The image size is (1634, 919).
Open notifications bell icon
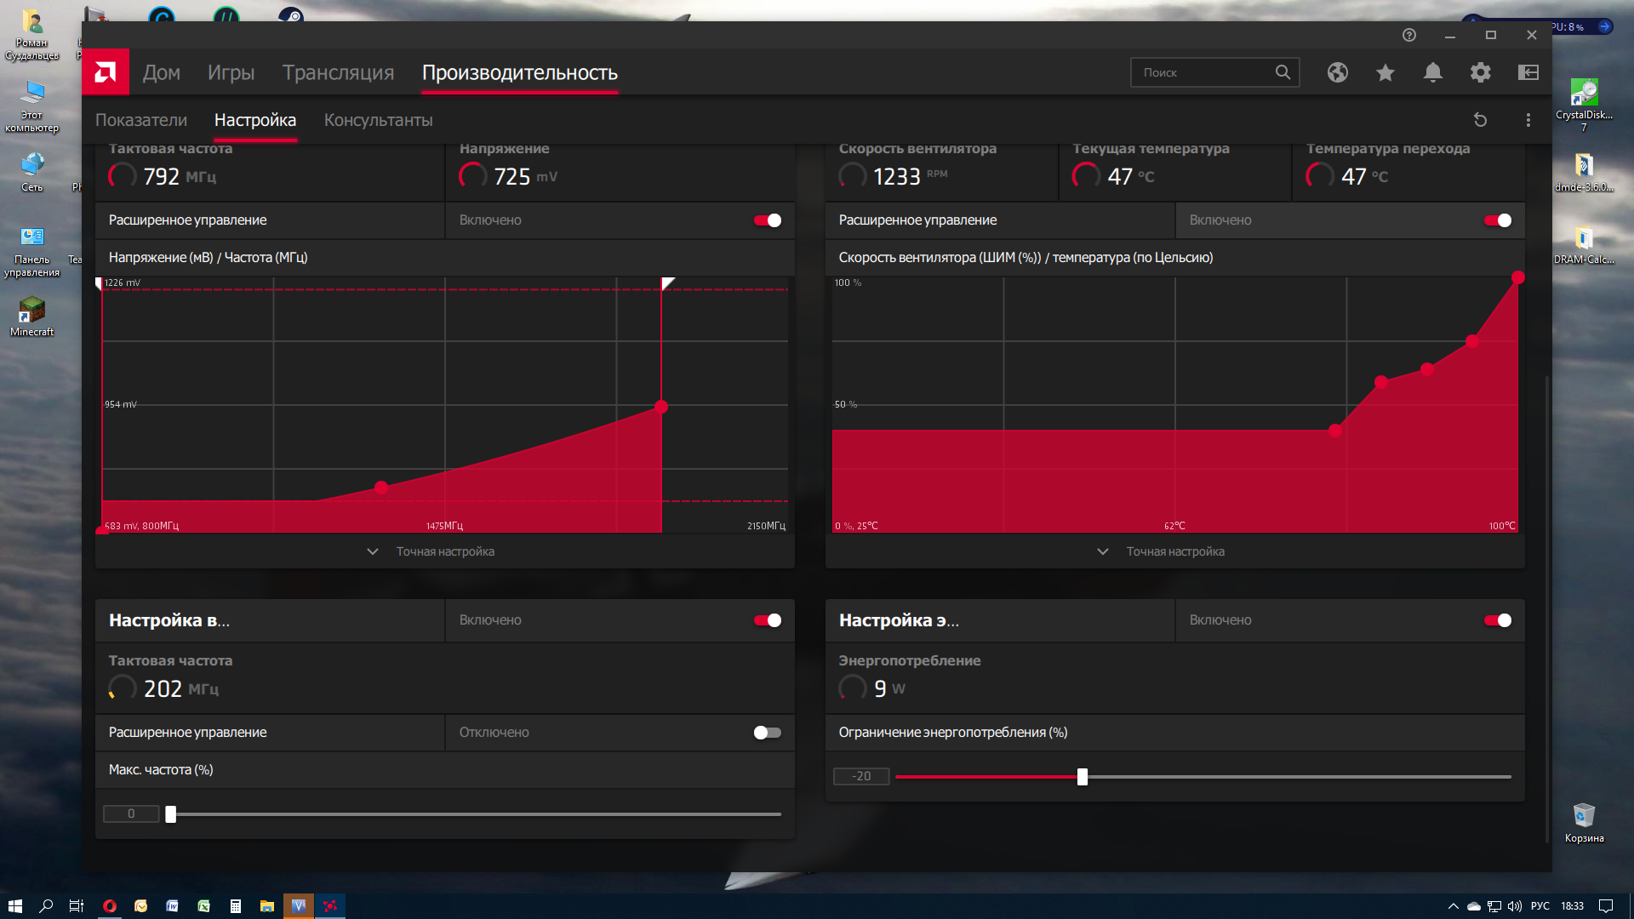click(x=1432, y=72)
